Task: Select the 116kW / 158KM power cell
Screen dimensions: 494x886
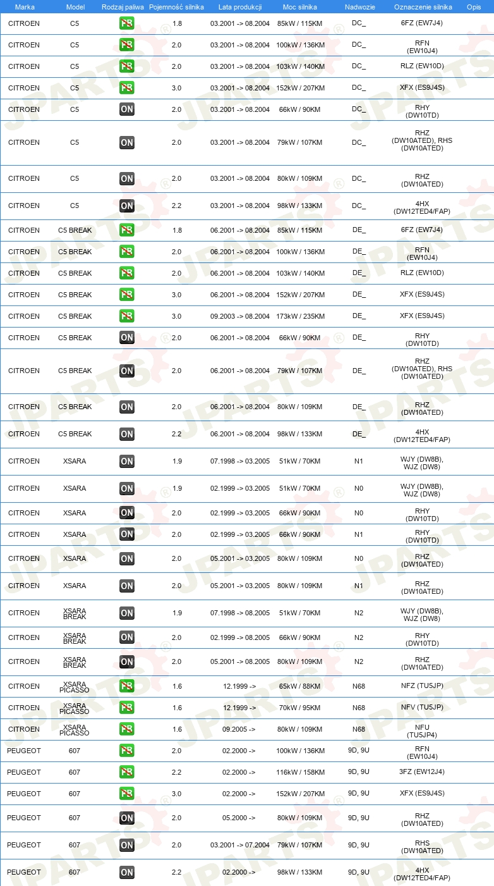Action: point(300,772)
